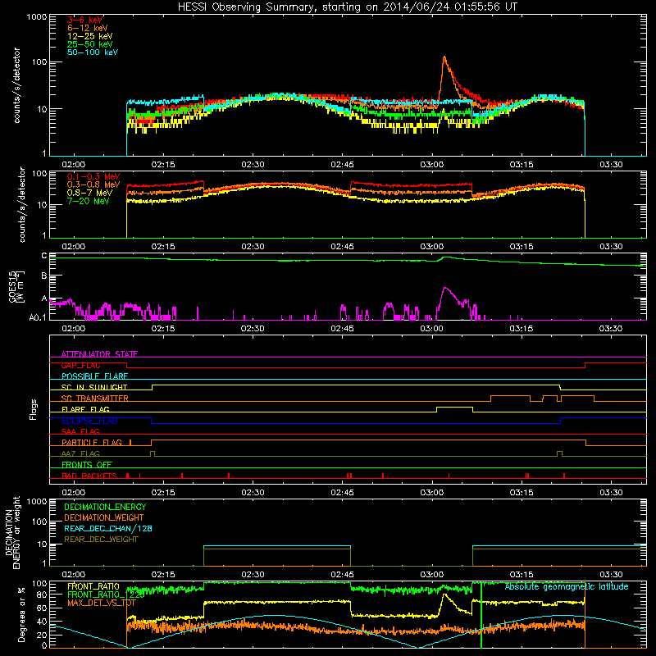The height and width of the screenshot is (656, 656).
Task: Click the 12-25 keV legend entry
Action: (x=90, y=36)
